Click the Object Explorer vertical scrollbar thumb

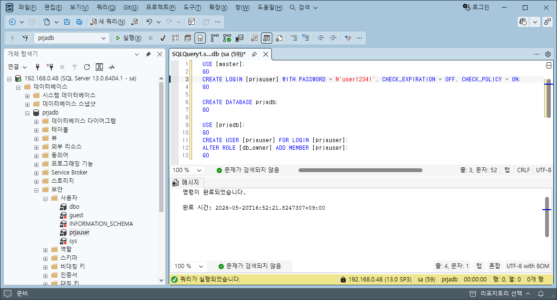coord(161,147)
